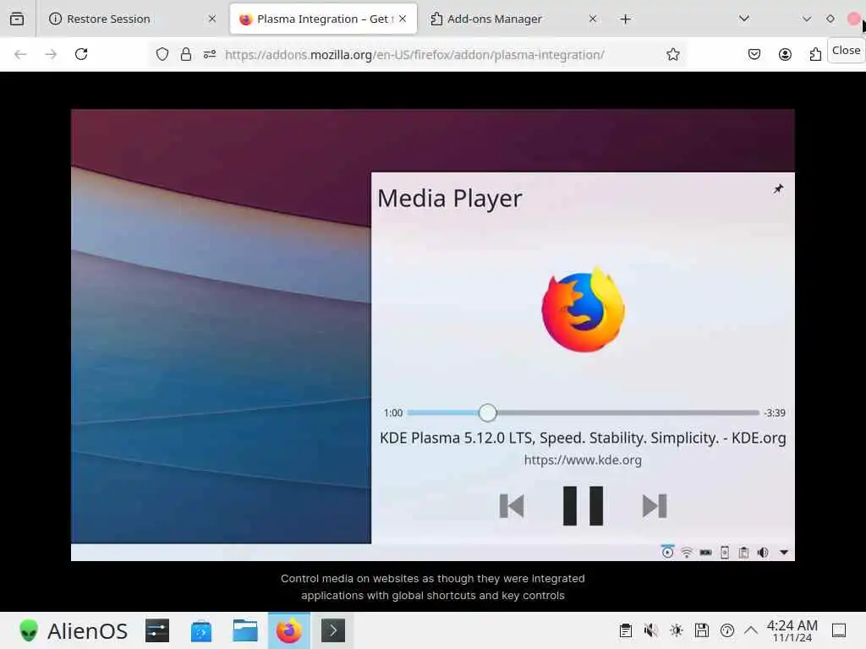Viewport: 866px width, 649px height.
Task: Expand the list all tabs dropdown
Action: pyautogui.click(x=744, y=19)
